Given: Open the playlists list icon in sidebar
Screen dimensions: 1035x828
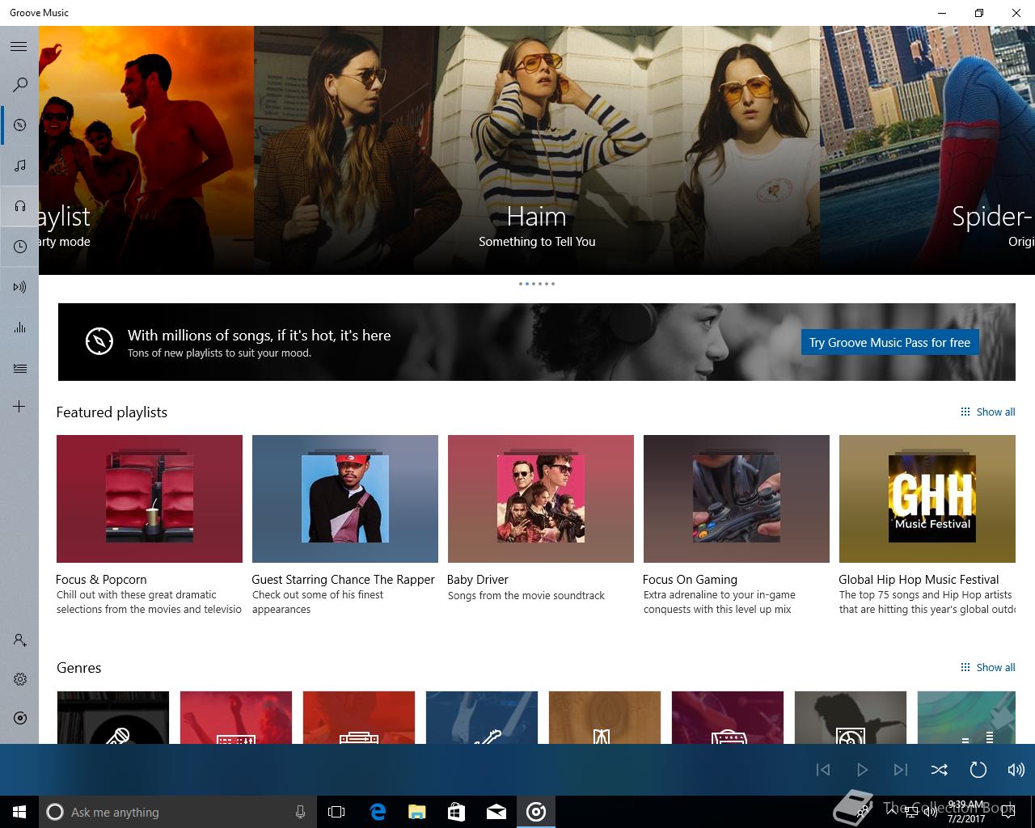Looking at the screenshot, I should click(19, 368).
